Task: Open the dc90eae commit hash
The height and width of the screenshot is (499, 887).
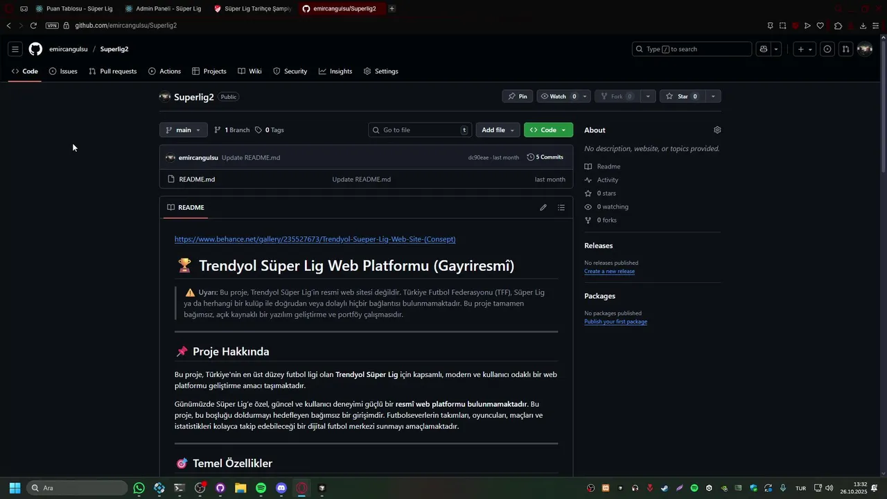Action: pyautogui.click(x=479, y=158)
